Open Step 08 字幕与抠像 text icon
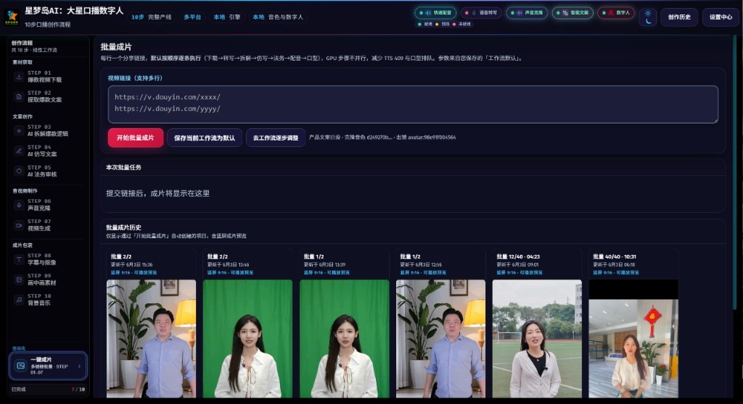Viewport: 743px width, 404px height. click(19, 259)
